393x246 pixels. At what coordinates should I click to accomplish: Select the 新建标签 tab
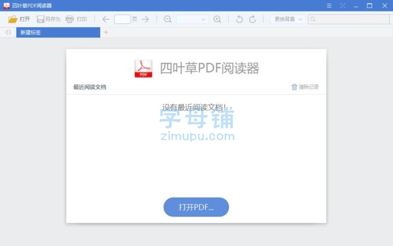[x=58, y=32]
